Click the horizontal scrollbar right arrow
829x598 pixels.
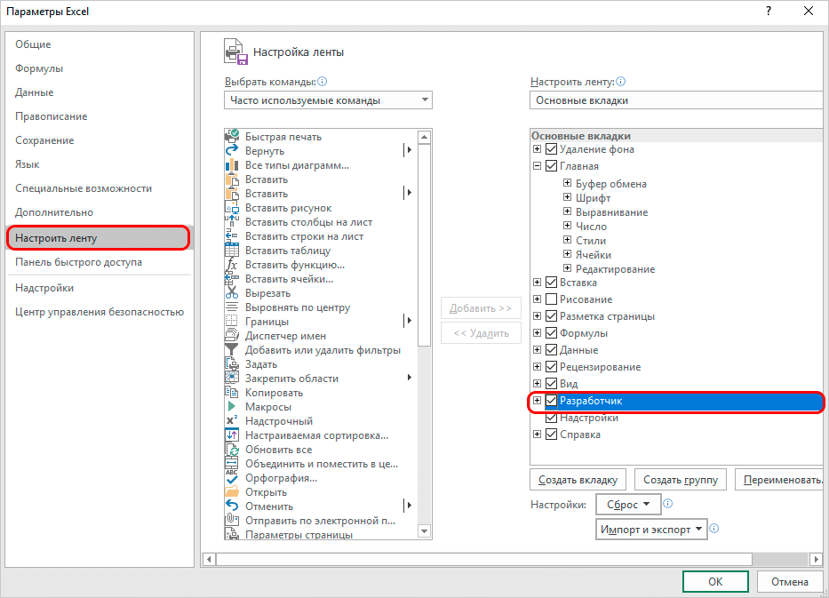816,559
